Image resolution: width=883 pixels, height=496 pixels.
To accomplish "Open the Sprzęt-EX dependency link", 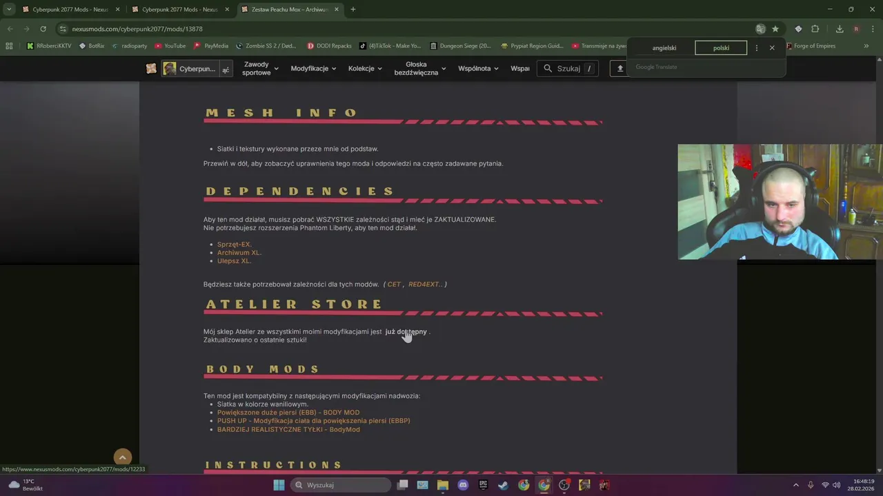I will coord(235,245).
